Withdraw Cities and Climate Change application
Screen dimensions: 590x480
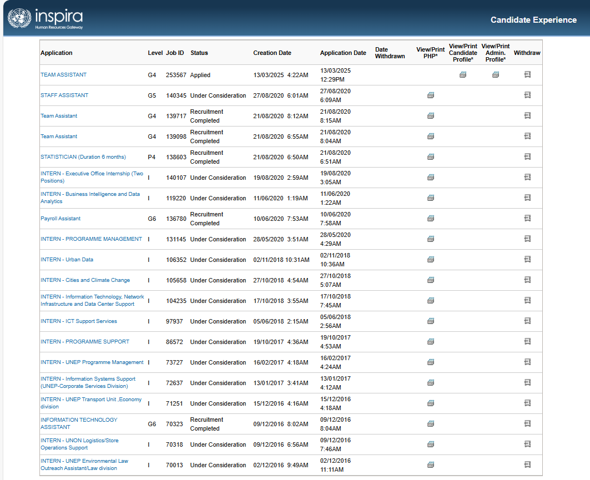click(527, 280)
